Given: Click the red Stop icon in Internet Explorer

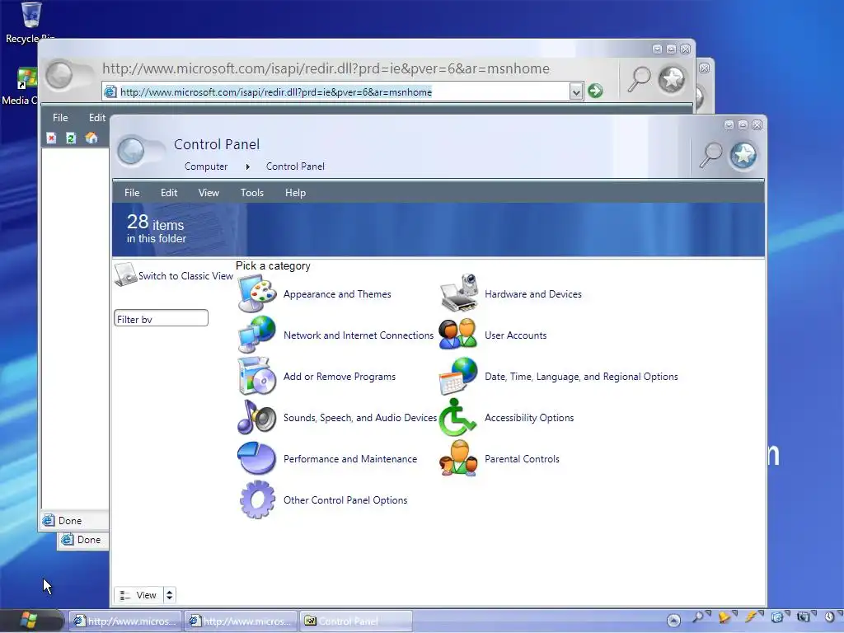Looking at the screenshot, I should (x=51, y=138).
